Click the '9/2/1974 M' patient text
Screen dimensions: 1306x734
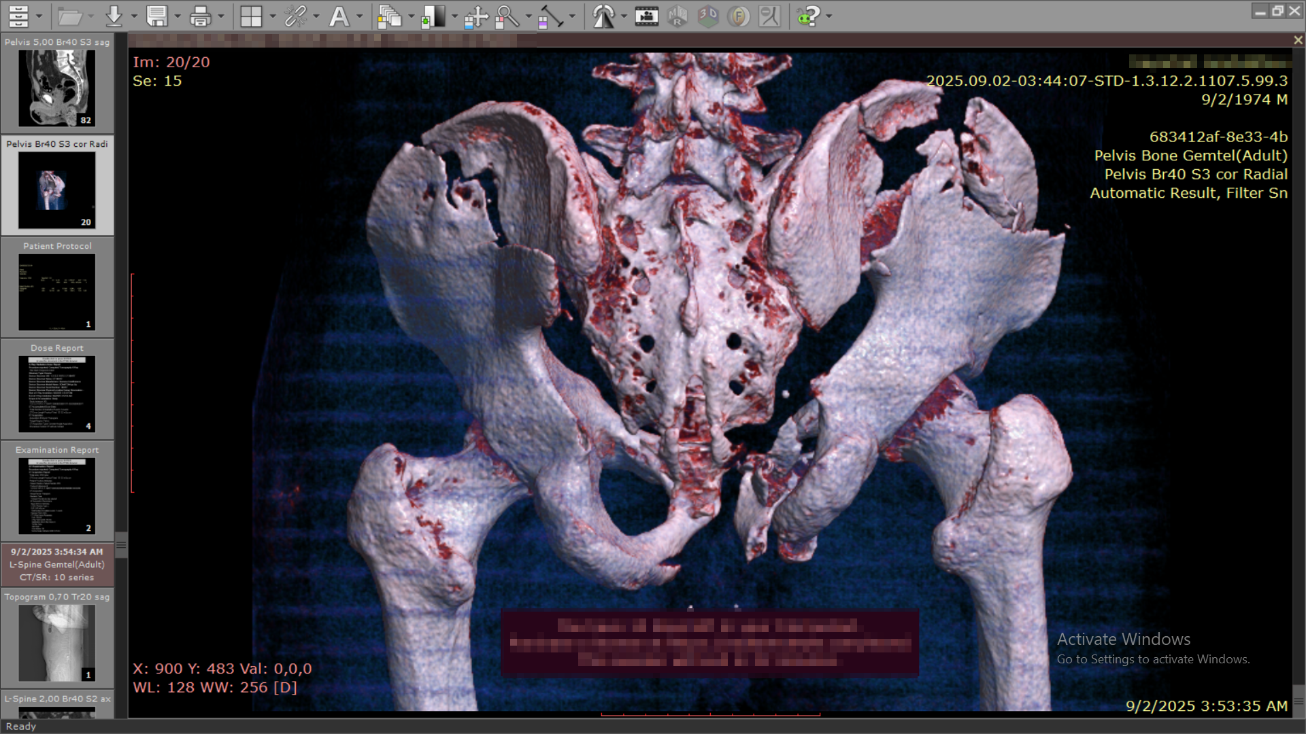tap(1244, 99)
